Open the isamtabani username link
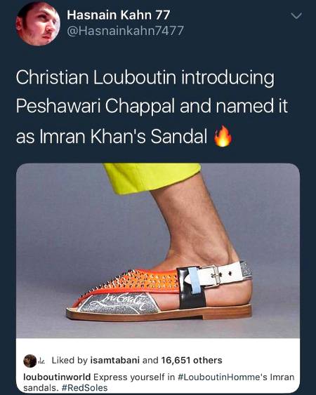 tap(114, 360)
